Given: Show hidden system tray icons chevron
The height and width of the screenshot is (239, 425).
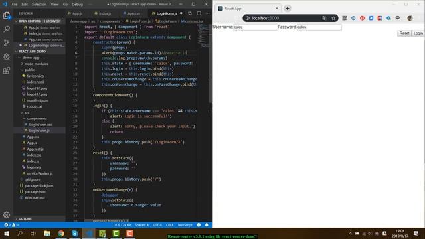Looking at the screenshot, I should click(x=350, y=233).
